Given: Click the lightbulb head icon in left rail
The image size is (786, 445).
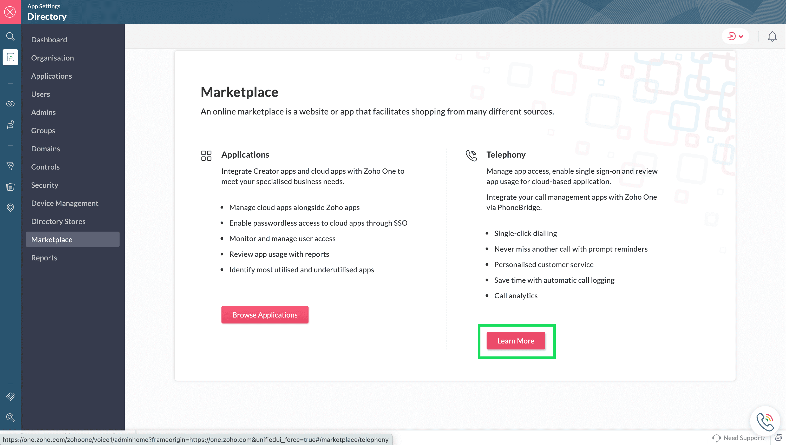Looking at the screenshot, I should (x=10, y=208).
